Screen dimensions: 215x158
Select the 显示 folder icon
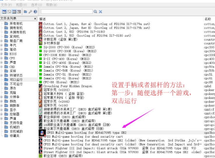[x=6, y=110]
